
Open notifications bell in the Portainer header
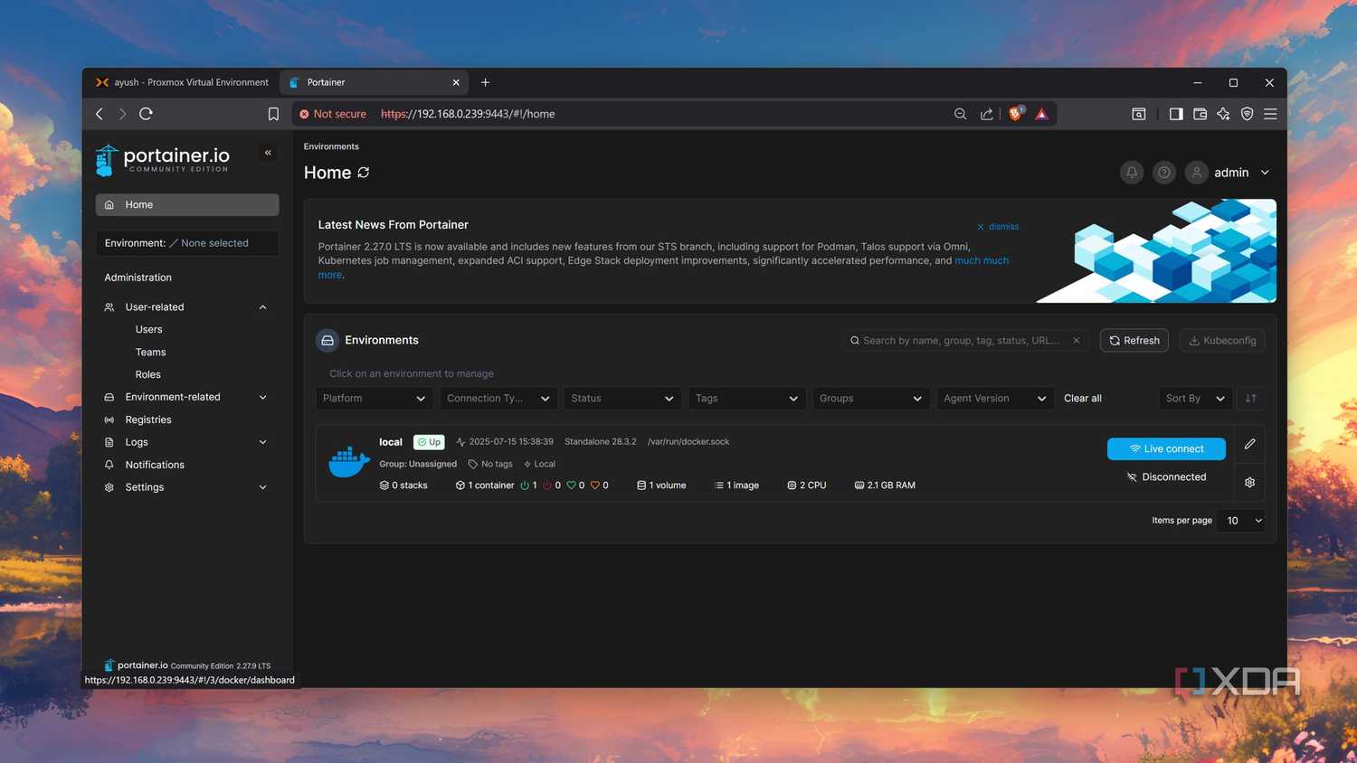[x=1131, y=172]
